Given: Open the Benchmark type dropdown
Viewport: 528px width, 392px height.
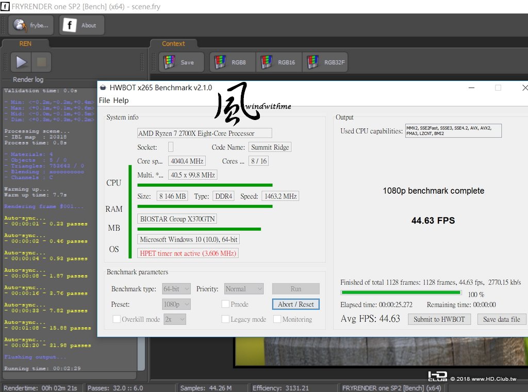Looking at the screenshot, I should pyautogui.click(x=176, y=288).
